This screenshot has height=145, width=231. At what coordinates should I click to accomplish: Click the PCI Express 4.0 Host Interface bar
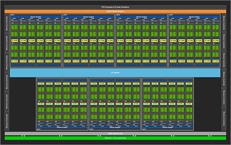point(115,7)
